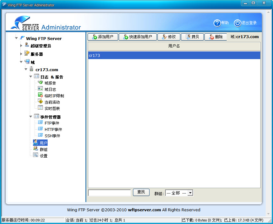This screenshot has height=224, width=273.
Task: Click the 域报告 green check icon
Action: [x=40, y=82]
